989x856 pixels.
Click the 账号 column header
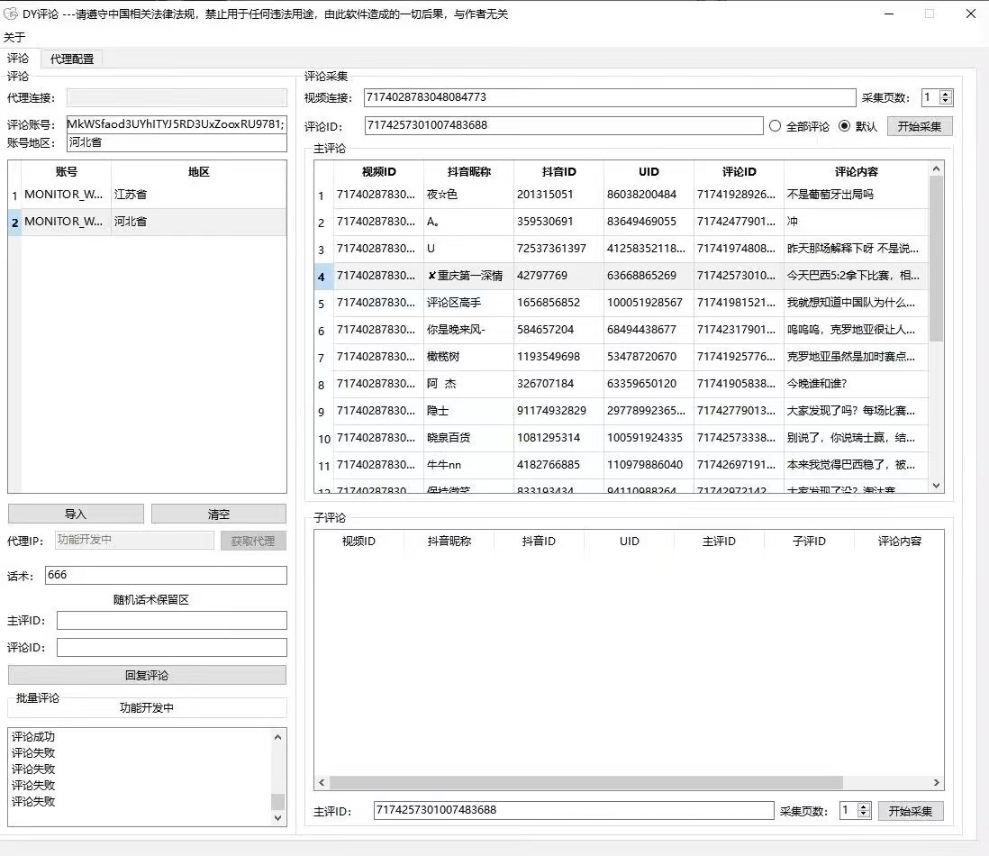pyautogui.click(x=67, y=171)
